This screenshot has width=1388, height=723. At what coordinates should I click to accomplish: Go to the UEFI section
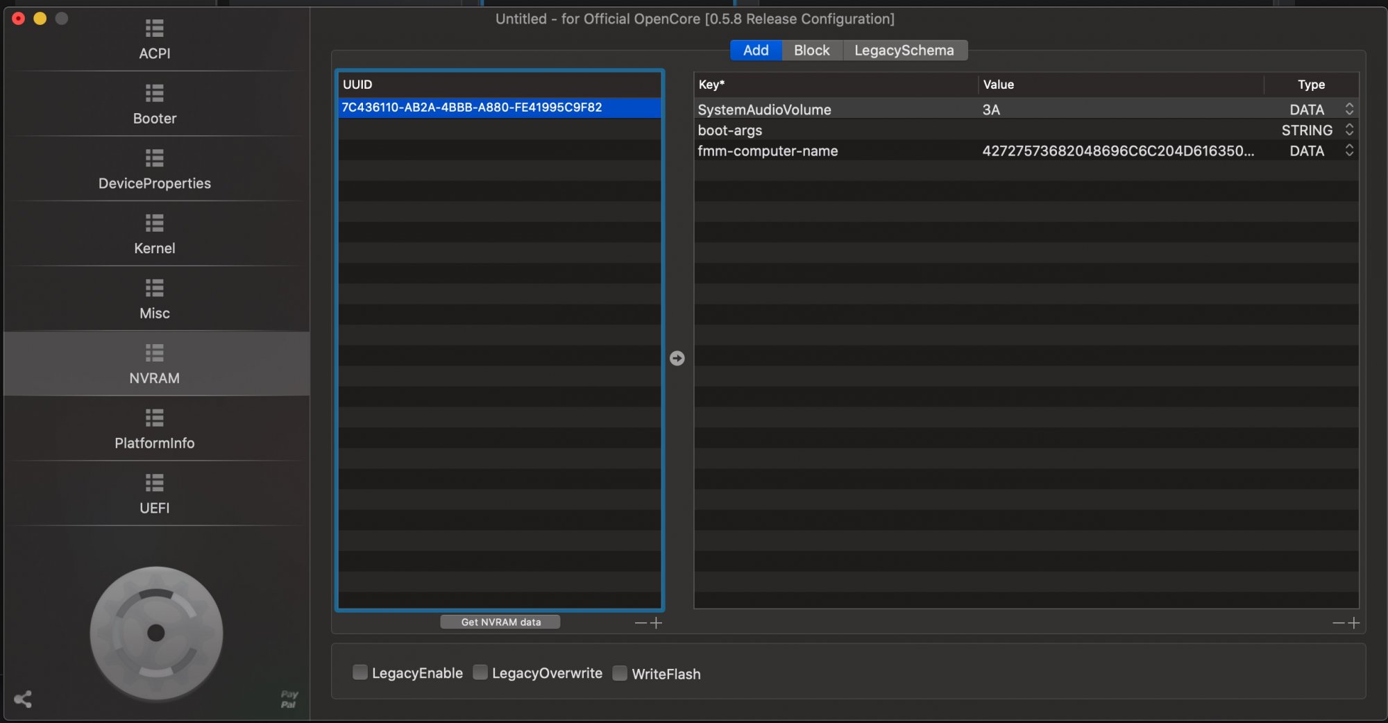pos(155,494)
